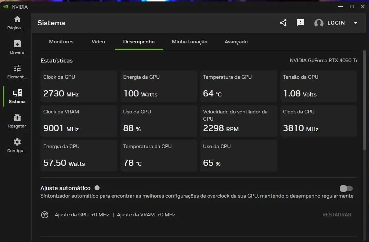Click the fan speed 2298 RPM card
Image resolution: width=369 pixels, height=242 pixels.
239,121
